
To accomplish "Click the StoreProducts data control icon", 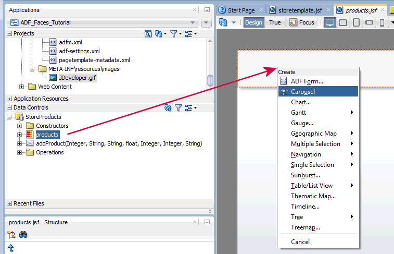I will click(x=19, y=116).
